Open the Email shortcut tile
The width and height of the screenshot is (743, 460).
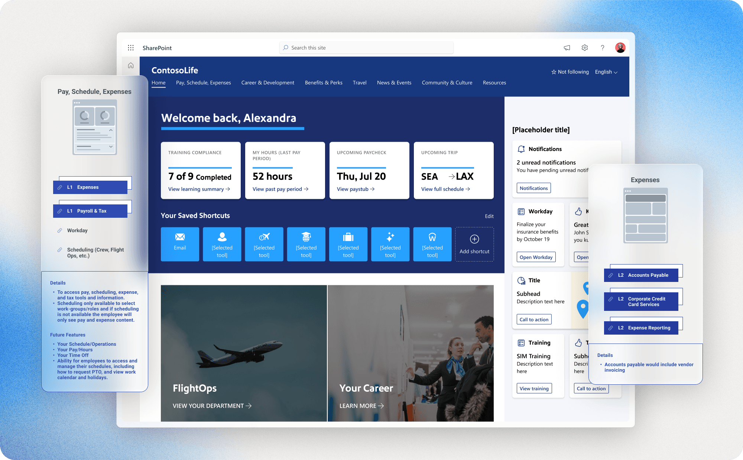(x=180, y=244)
